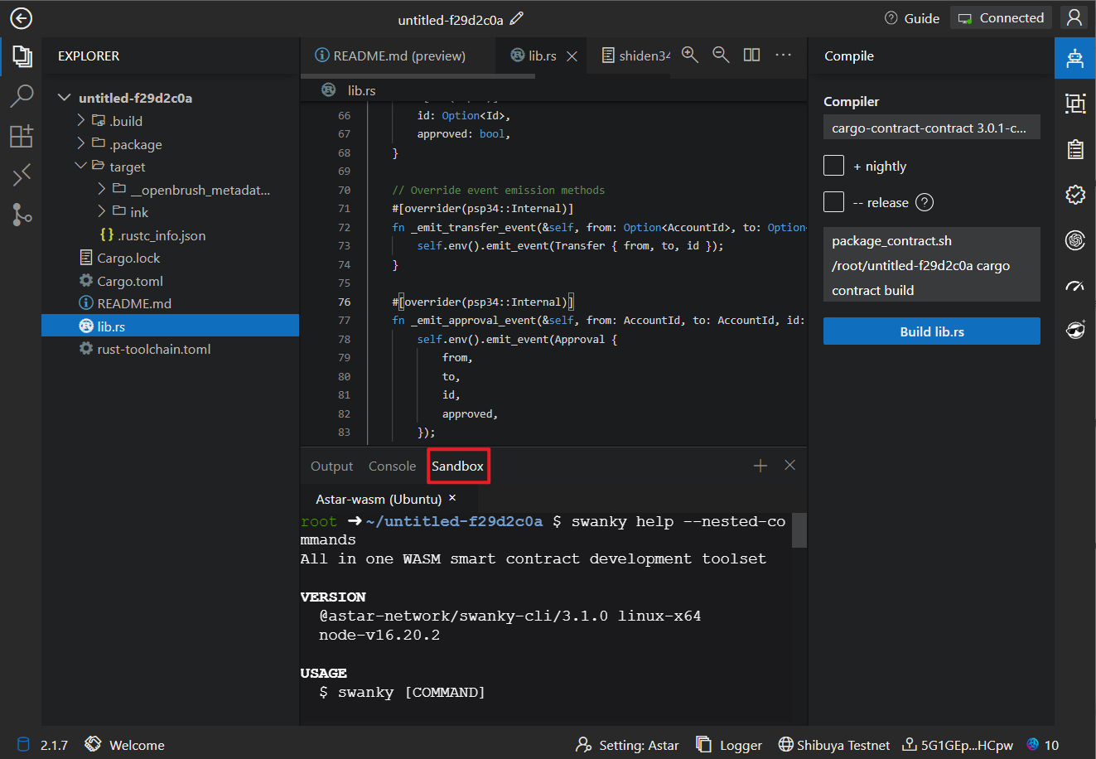Collapse the target folder
The image size is (1096, 759).
[81, 167]
